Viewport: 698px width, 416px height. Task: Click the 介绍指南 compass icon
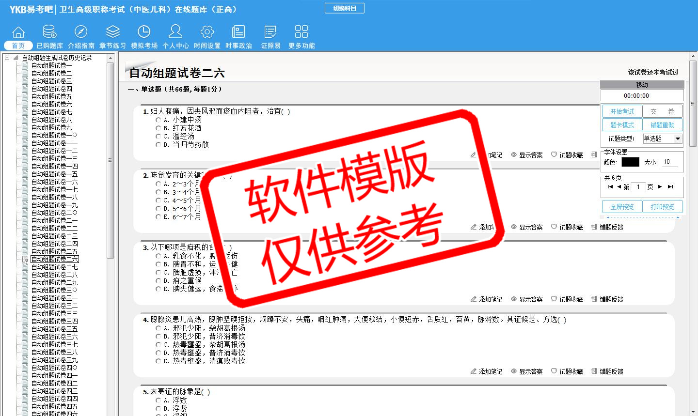[x=81, y=32]
